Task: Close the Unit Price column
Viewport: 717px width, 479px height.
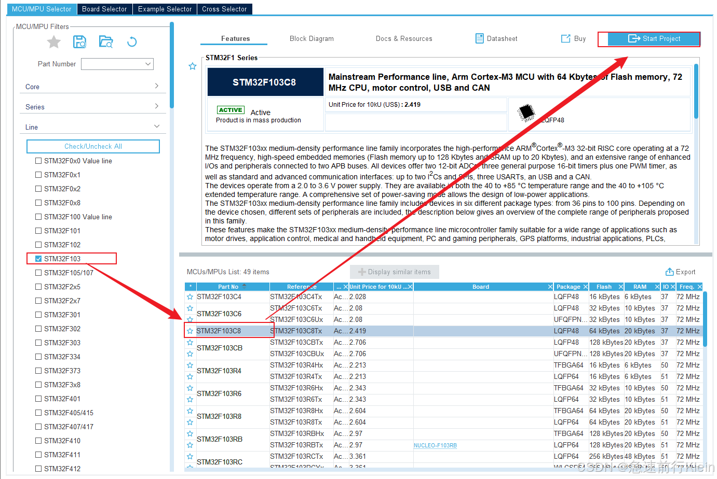Action: pos(410,287)
